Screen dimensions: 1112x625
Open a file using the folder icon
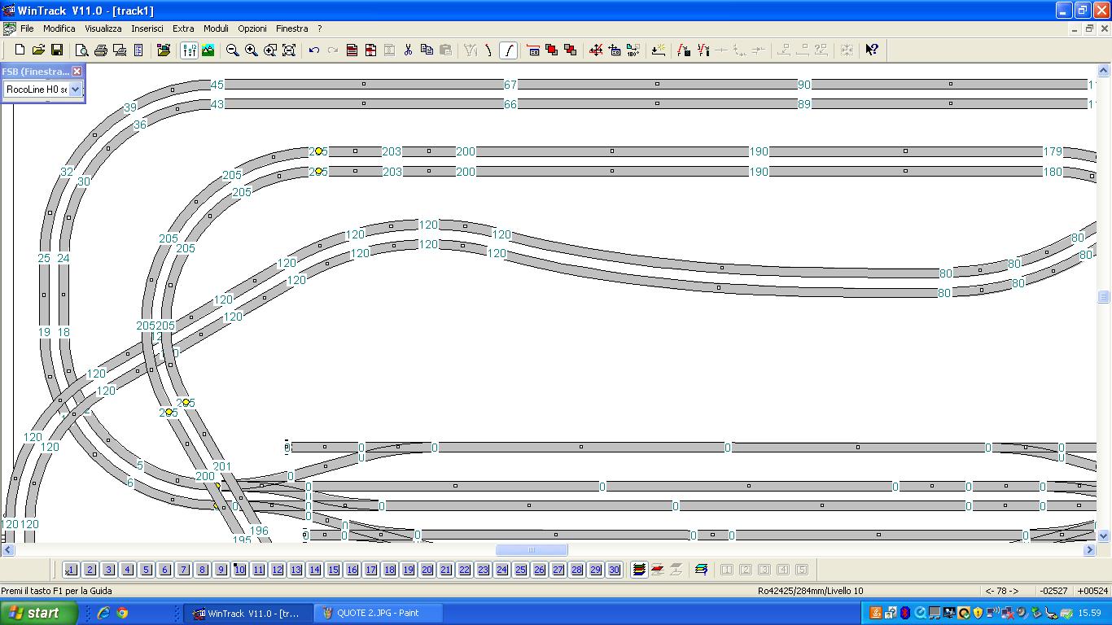[38, 50]
